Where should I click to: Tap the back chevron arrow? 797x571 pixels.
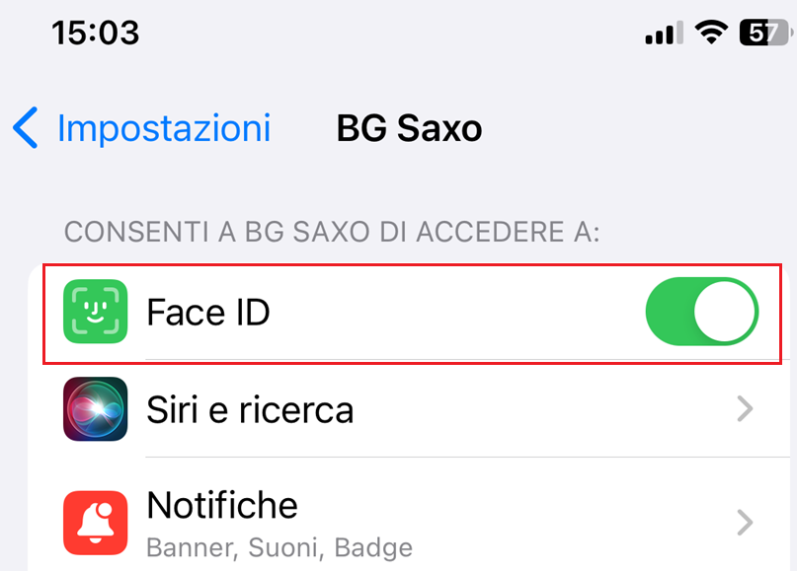pyautogui.click(x=26, y=128)
